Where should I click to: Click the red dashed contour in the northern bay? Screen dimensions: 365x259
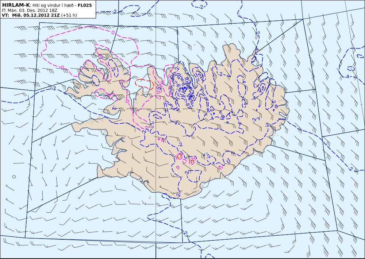pyautogui.click(x=145, y=84)
